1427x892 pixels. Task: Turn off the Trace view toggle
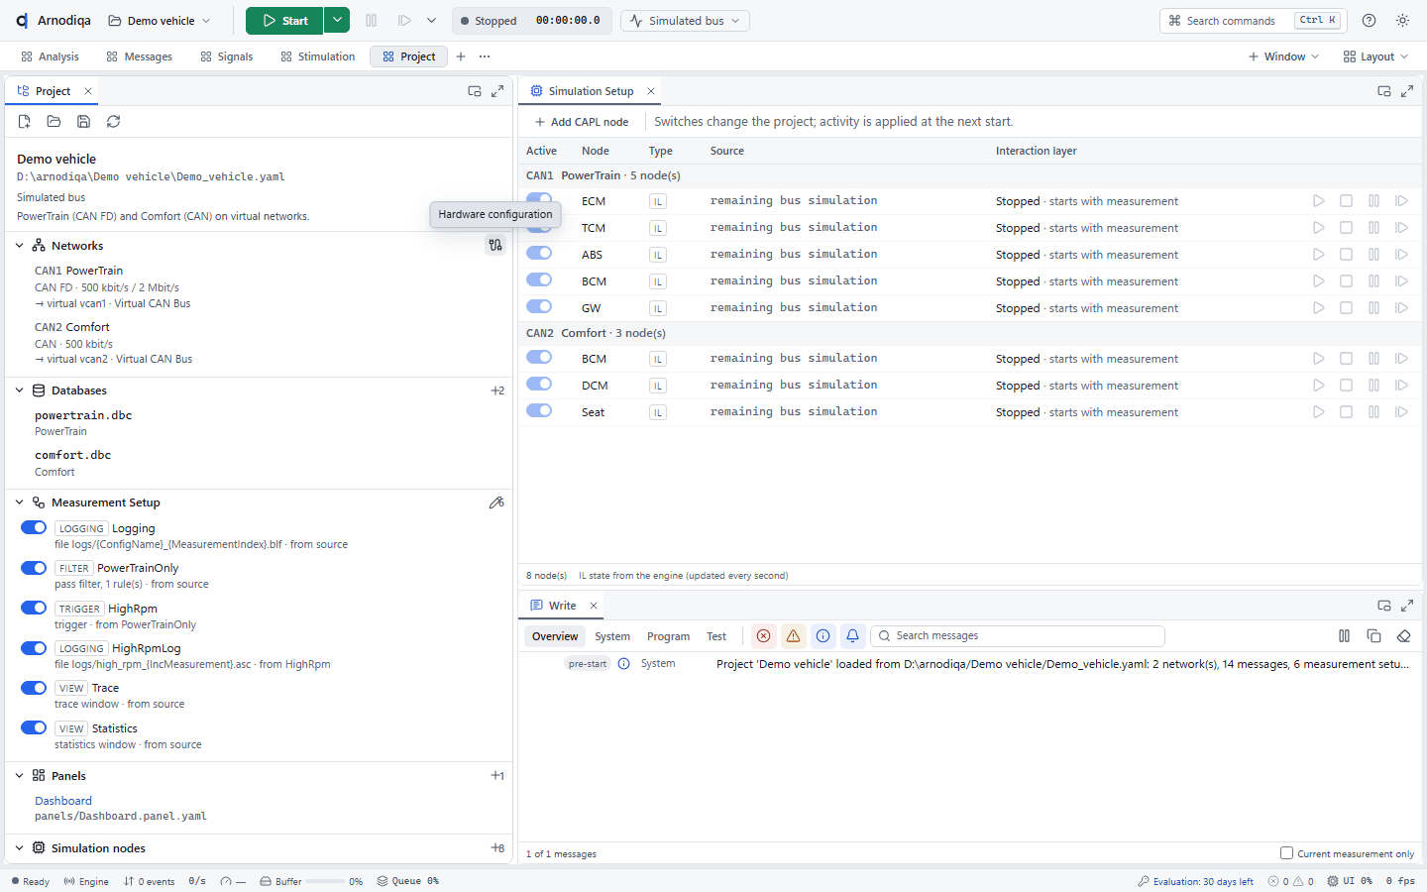tap(34, 688)
